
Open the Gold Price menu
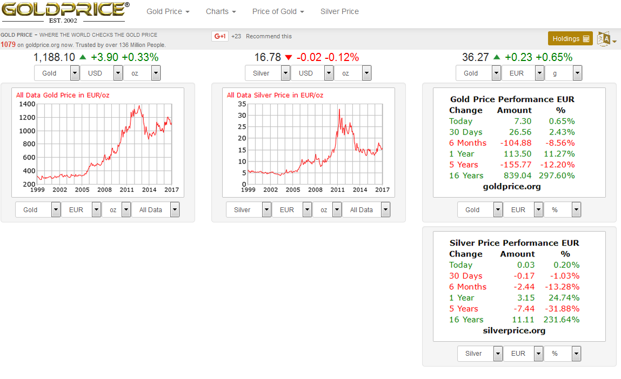(168, 11)
